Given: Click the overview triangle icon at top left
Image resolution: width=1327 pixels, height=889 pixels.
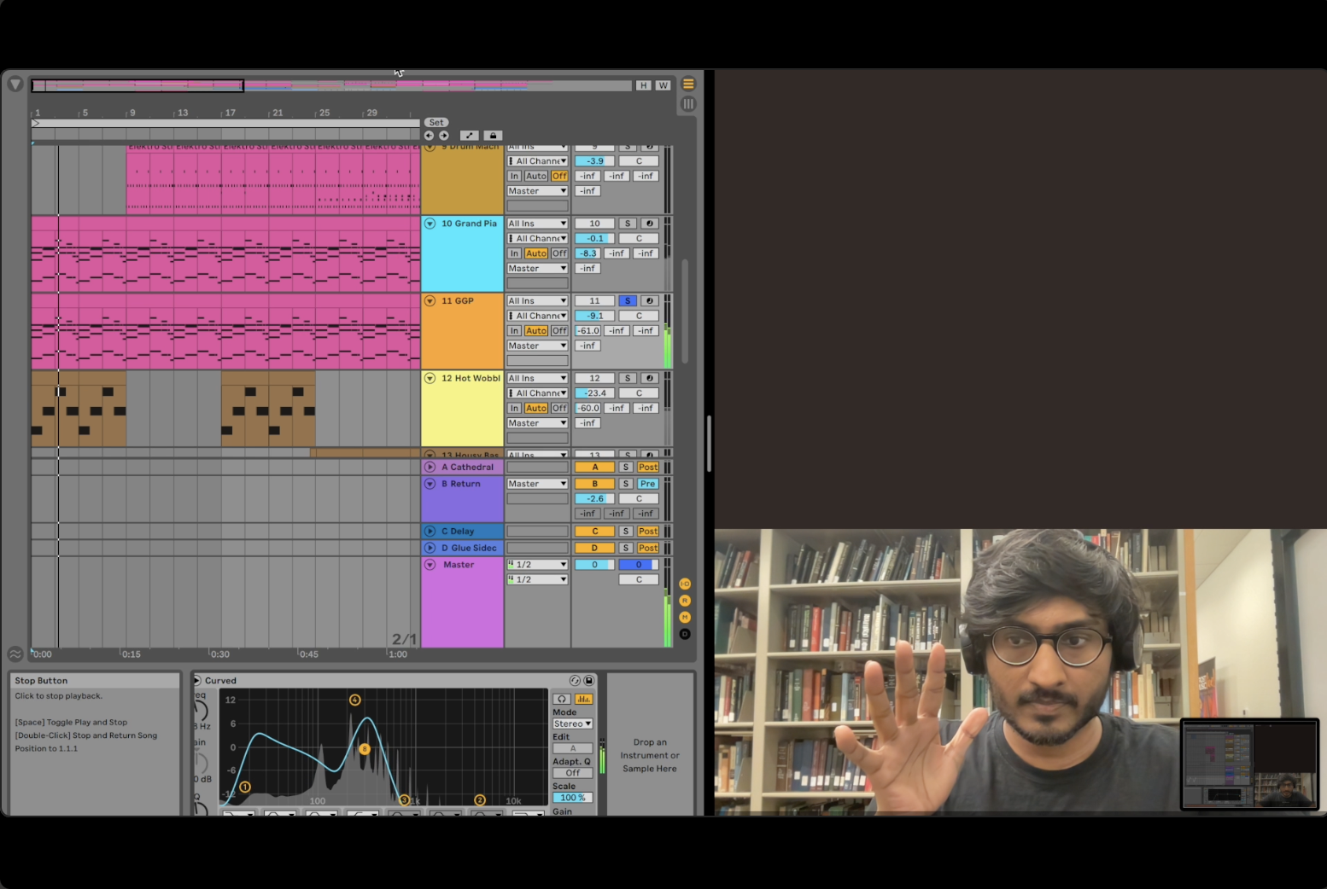Looking at the screenshot, I should click(x=15, y=84).
